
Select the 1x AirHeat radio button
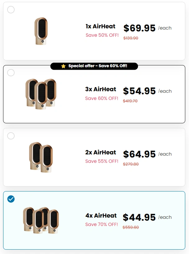[x=11, y=10]
